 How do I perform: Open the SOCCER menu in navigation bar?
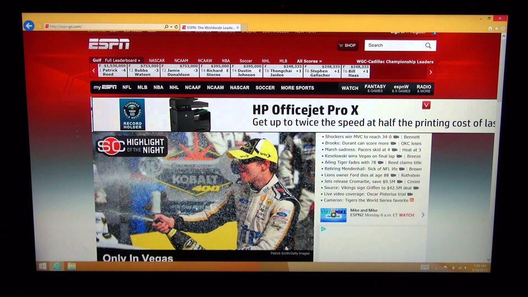pos(265,87)
